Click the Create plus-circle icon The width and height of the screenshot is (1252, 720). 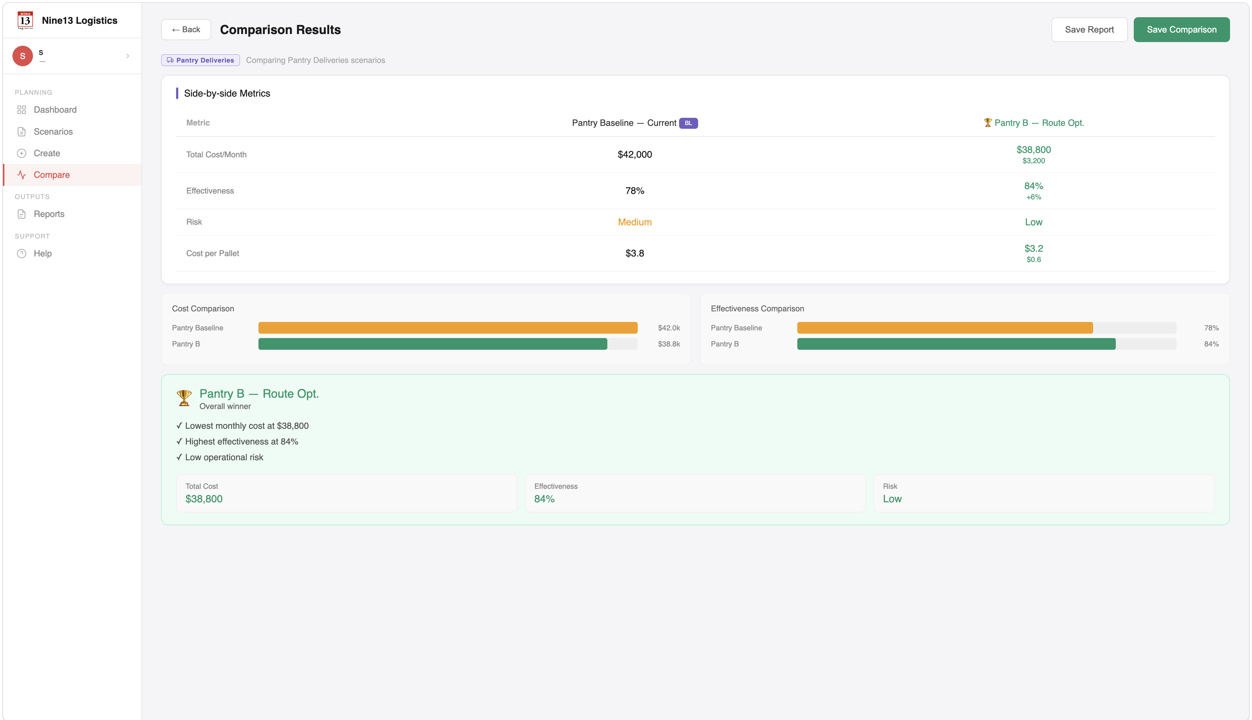click(21, 153)
